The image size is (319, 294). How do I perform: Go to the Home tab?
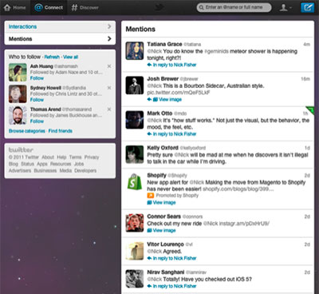[x=15, y=7]
